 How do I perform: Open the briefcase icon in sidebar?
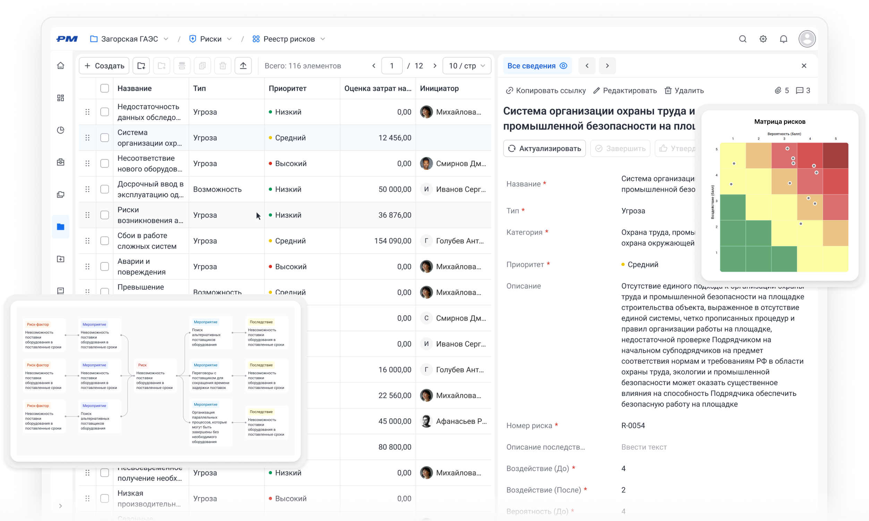click(60, 162)
